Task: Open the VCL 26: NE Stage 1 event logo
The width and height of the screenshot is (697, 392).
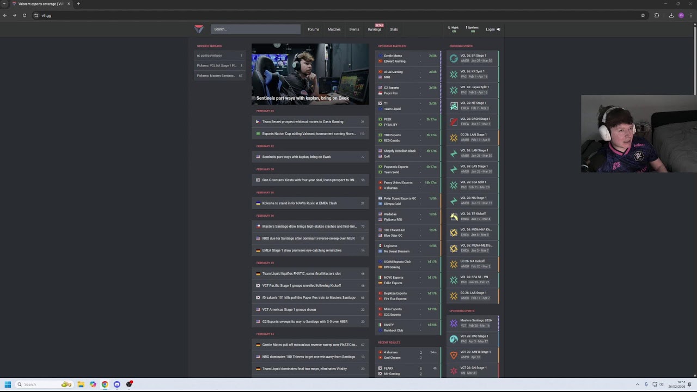Action: point(454,106)
